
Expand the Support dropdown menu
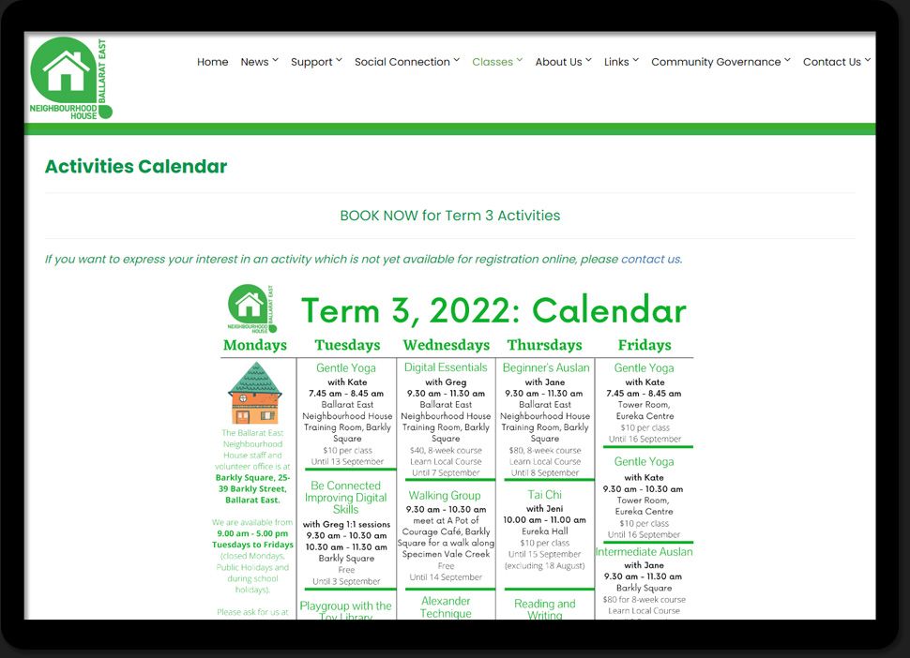click(x=316, y=62)
